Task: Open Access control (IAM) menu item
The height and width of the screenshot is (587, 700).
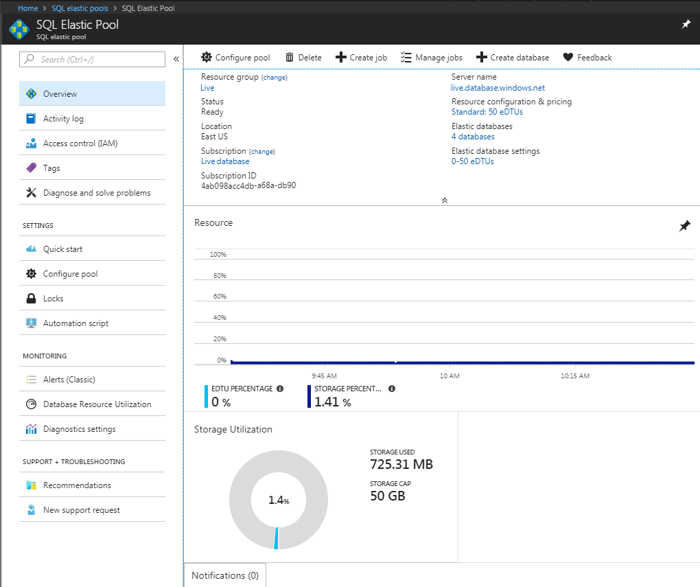Action: click(93, 143)
